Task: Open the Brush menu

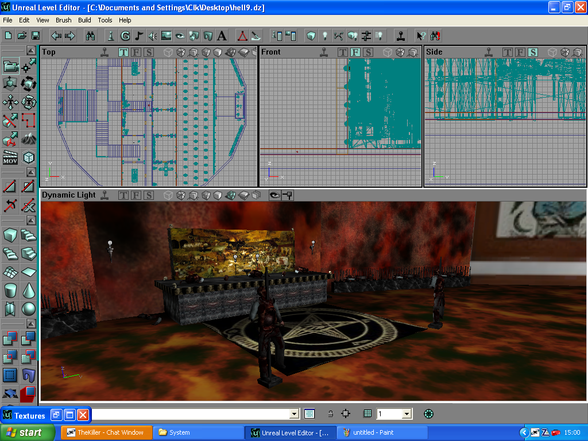Action: pyautogui.click(x=63, y=20)
